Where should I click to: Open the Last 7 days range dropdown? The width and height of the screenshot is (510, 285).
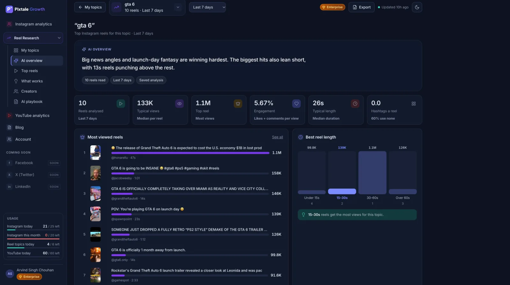[207, 7]
